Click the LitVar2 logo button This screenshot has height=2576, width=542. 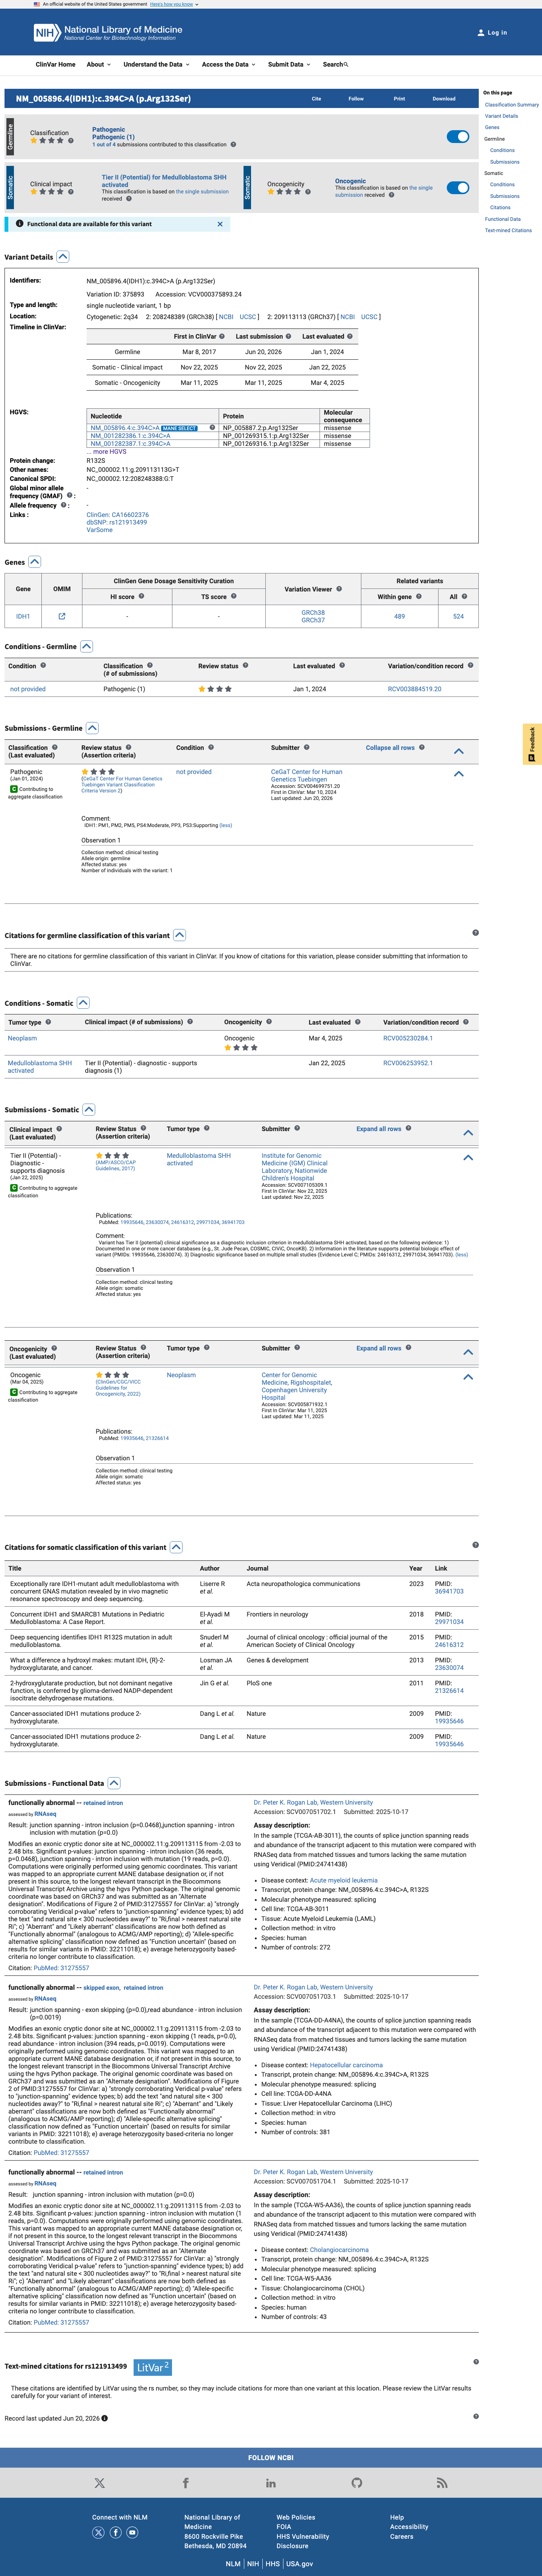(153, 2367)
